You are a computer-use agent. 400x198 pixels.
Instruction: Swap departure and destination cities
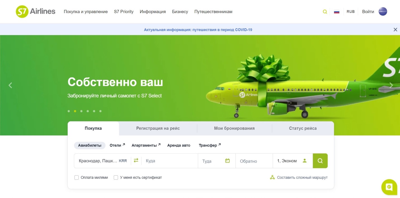[x=136, y=161]
